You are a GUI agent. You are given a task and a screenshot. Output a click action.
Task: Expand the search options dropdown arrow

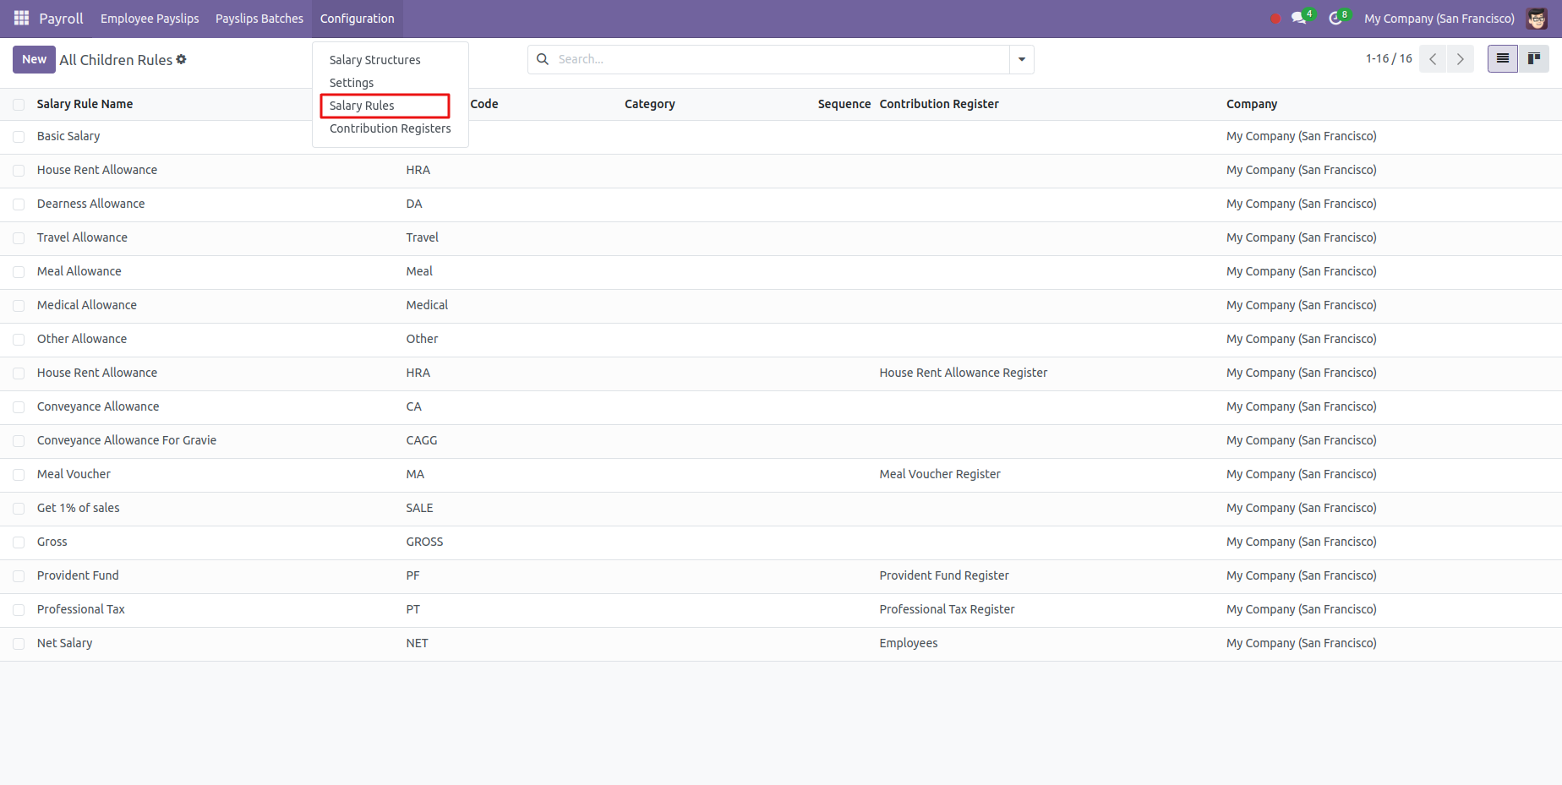[x=1021, y=59]
